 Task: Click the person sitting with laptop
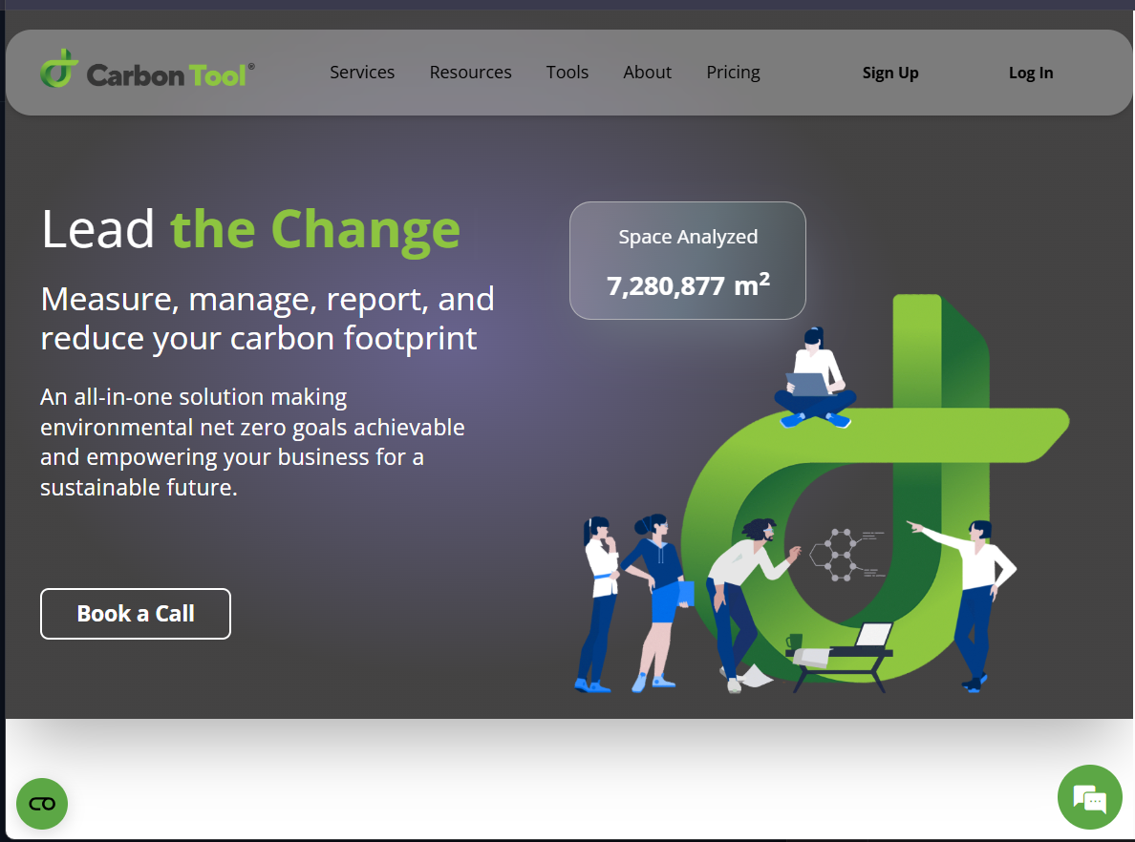(814, 377)
